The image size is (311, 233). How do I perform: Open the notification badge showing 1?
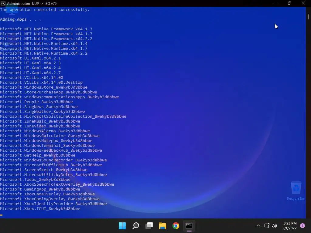[302, 226]
